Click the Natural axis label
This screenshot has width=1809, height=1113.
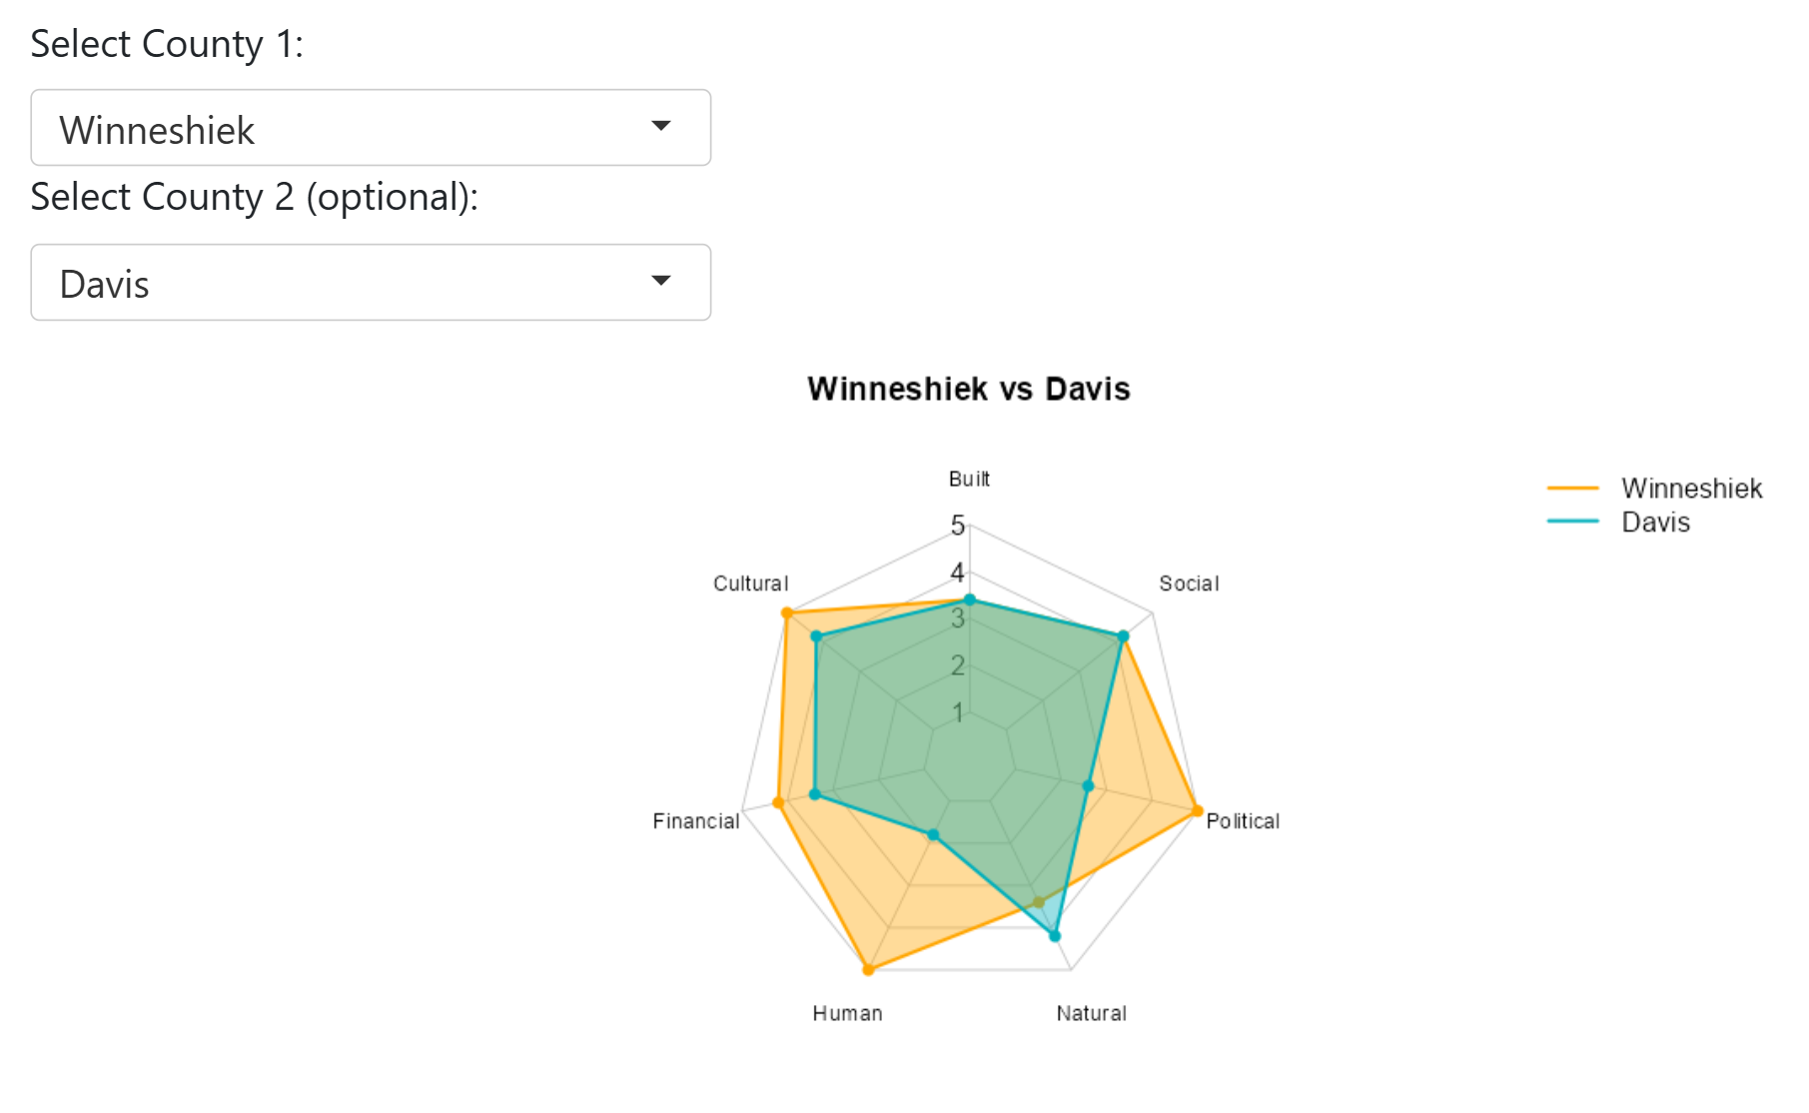(x=1092, y=1013)
